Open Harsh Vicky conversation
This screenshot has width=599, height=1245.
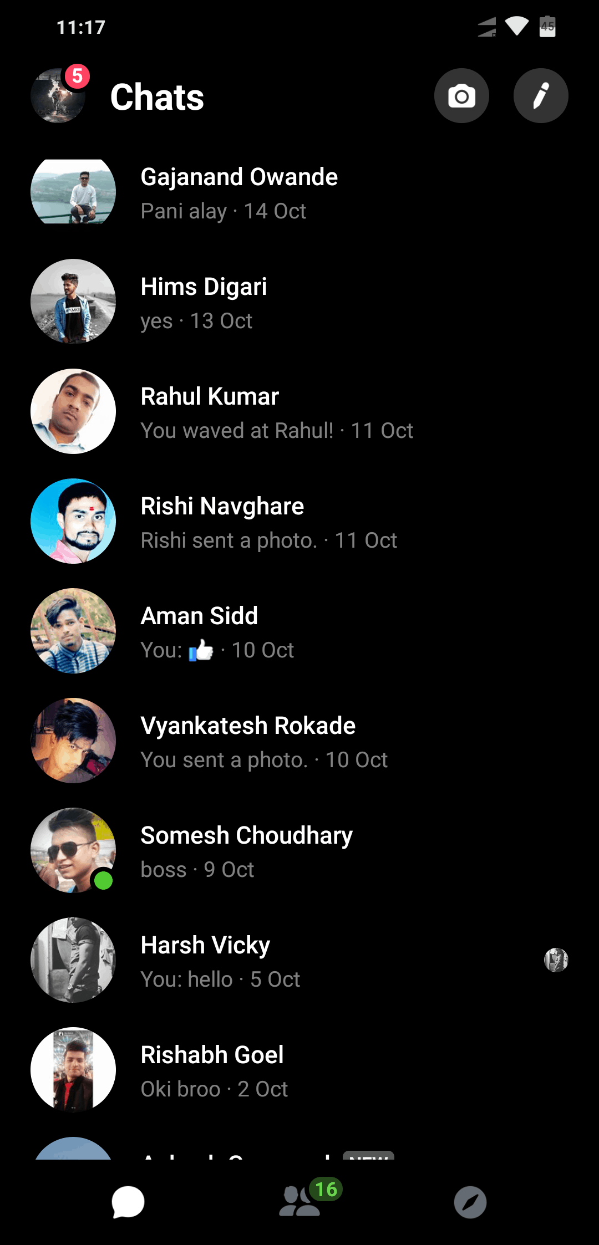point(299,960)
